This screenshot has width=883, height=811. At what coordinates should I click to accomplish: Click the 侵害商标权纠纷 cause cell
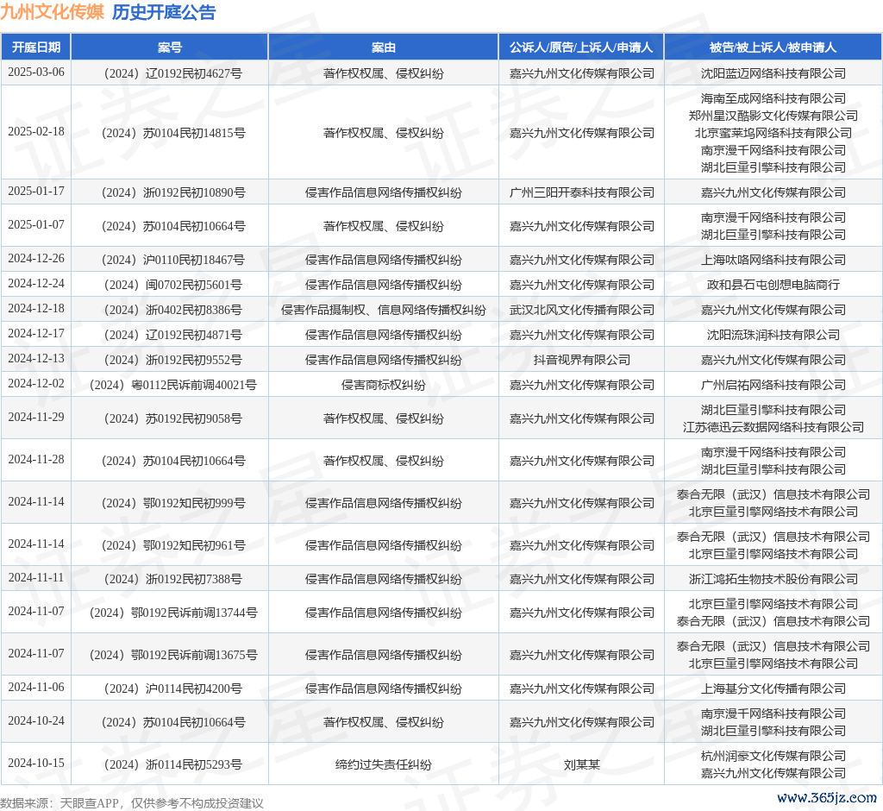click(x=383, y=385)
